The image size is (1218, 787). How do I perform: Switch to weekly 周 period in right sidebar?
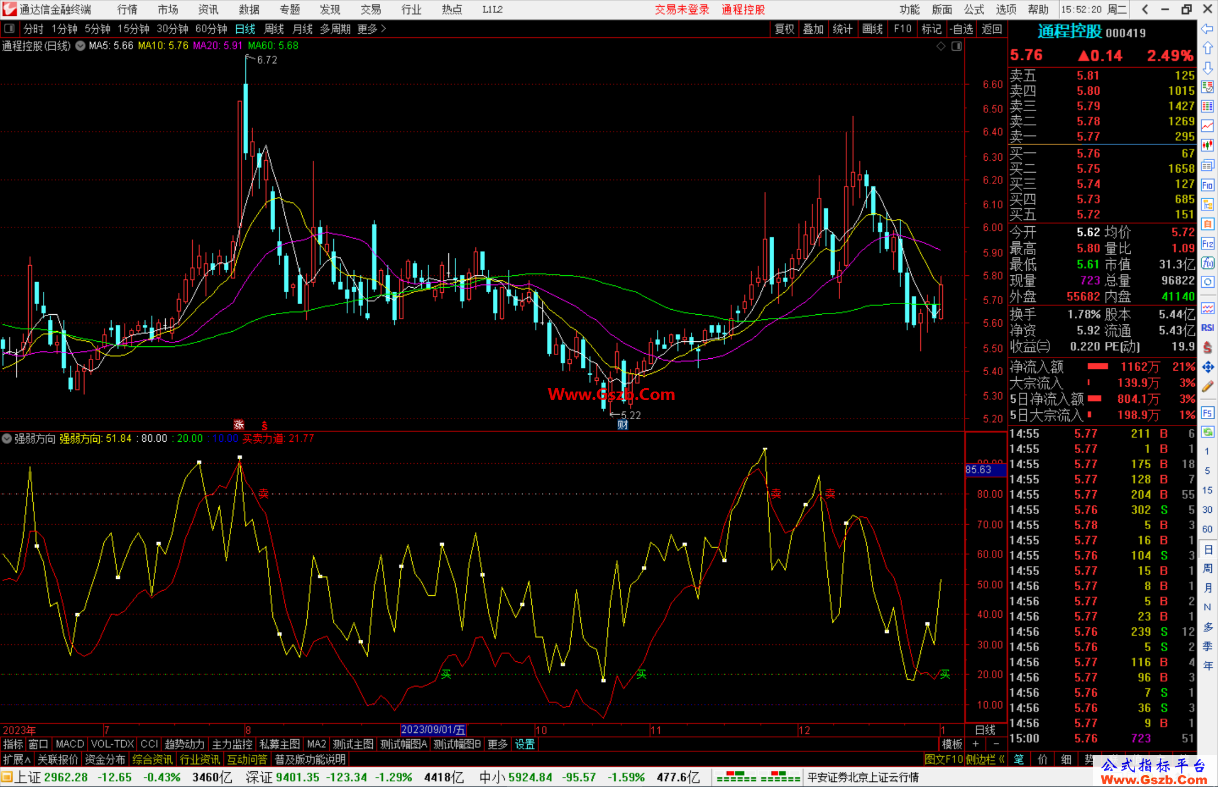pyautogui.click(x=1207, y=568)
